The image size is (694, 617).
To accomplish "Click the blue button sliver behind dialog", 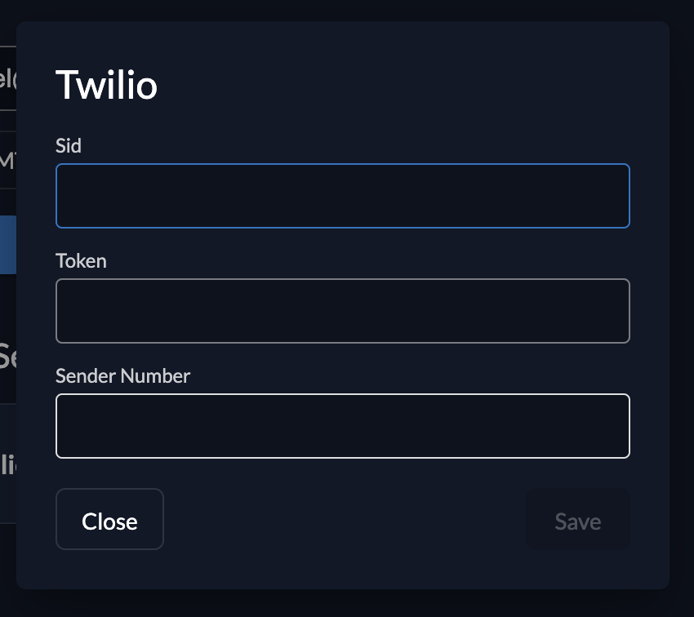I will 7,244.
